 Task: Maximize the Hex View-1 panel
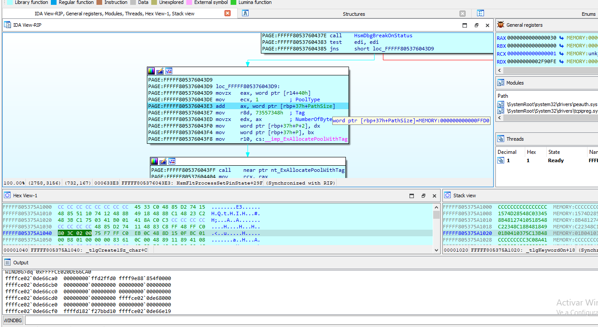click(412, 196)
